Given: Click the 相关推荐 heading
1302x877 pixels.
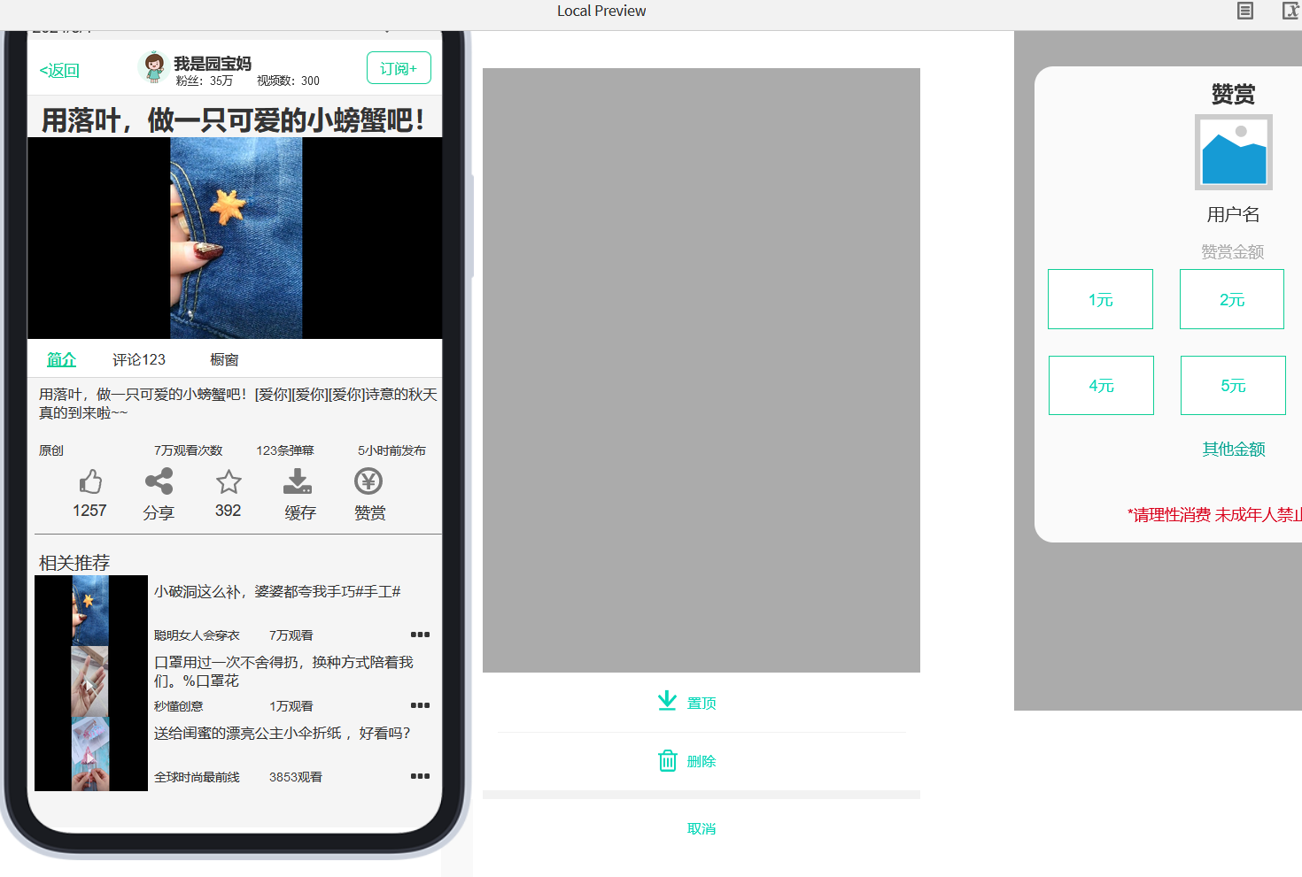Looking at the screenshot, I should (74, 563).
